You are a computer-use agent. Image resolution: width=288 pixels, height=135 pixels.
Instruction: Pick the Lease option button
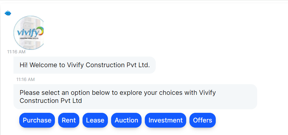coord(95,120)
